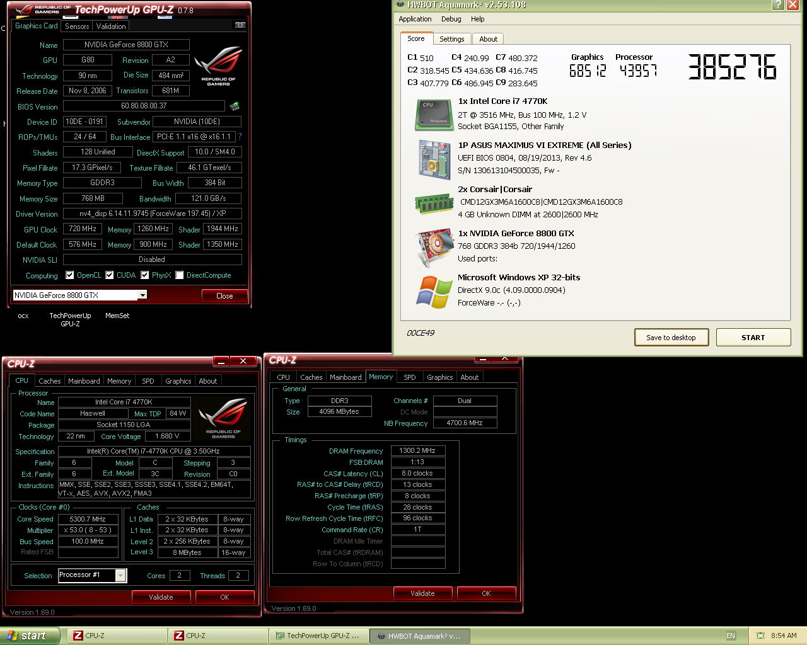The image size is (807, 645).
Task: Switch to the About tab in Aquamark
Action: click(x=489, y=39)
